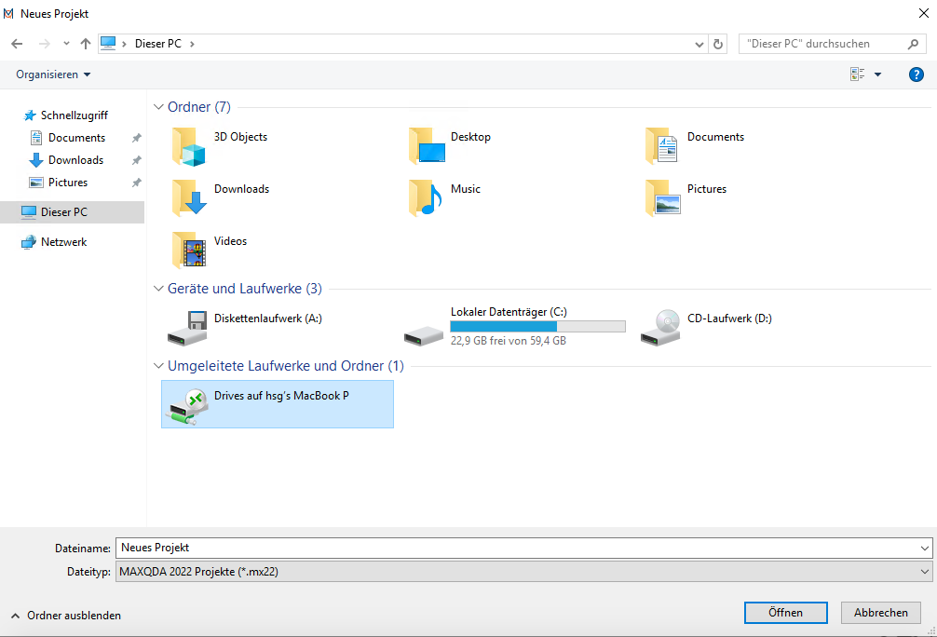Select Lokaler Datenträger (C:) drive
Screen dimensions: 937x637
point(508,311)
